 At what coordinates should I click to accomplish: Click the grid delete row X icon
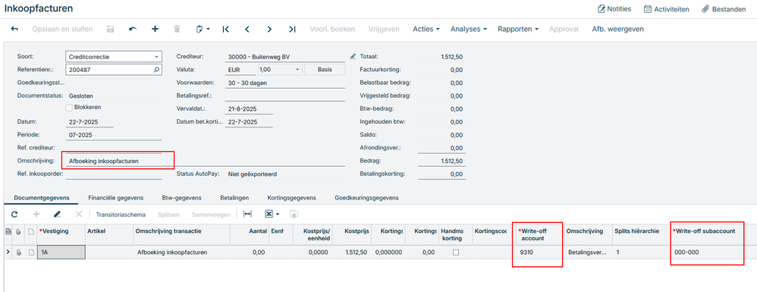[79, 214]
